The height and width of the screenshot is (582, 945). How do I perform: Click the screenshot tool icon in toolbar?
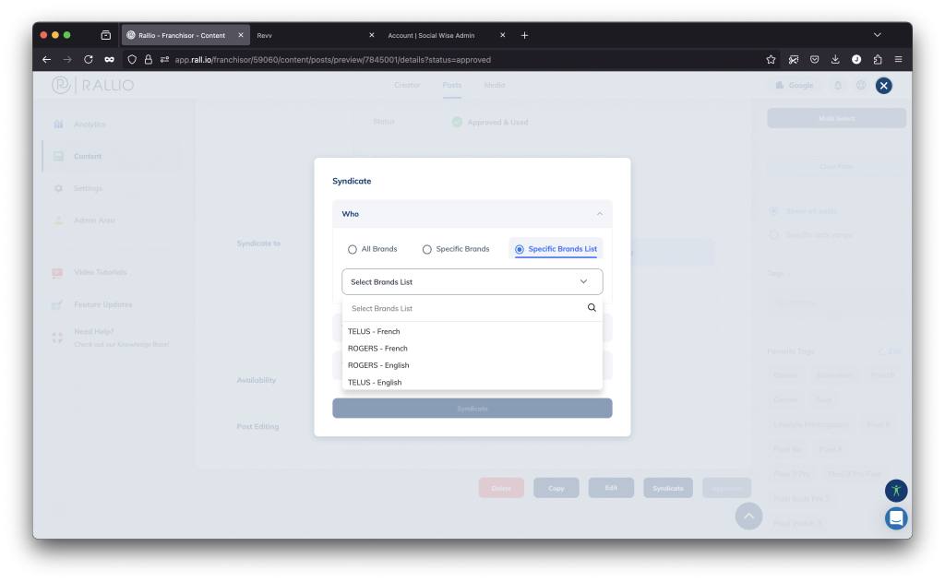tap(793, 60)
